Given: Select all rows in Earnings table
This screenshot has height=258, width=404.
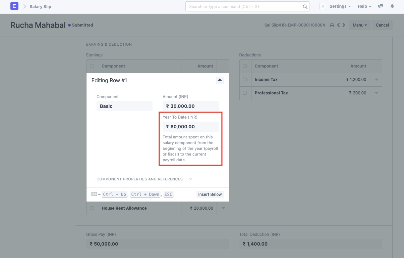Looking at the screenshot, I should [92, 66].
